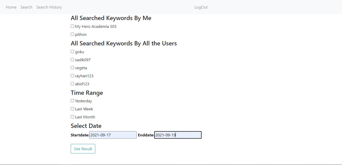Viewport: 342px width, 165px height.
Task: Open the Home page from the navbar
Action: pyautogui.click(x=11, y=7)
